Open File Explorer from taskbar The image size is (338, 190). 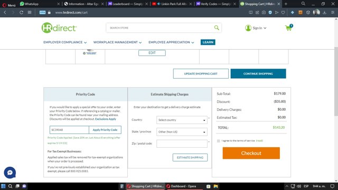click(215, 186)
